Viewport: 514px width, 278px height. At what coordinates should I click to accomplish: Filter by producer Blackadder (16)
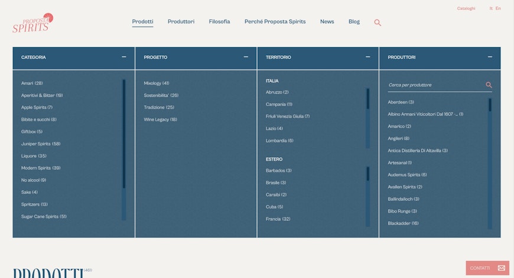pos(403,223)
